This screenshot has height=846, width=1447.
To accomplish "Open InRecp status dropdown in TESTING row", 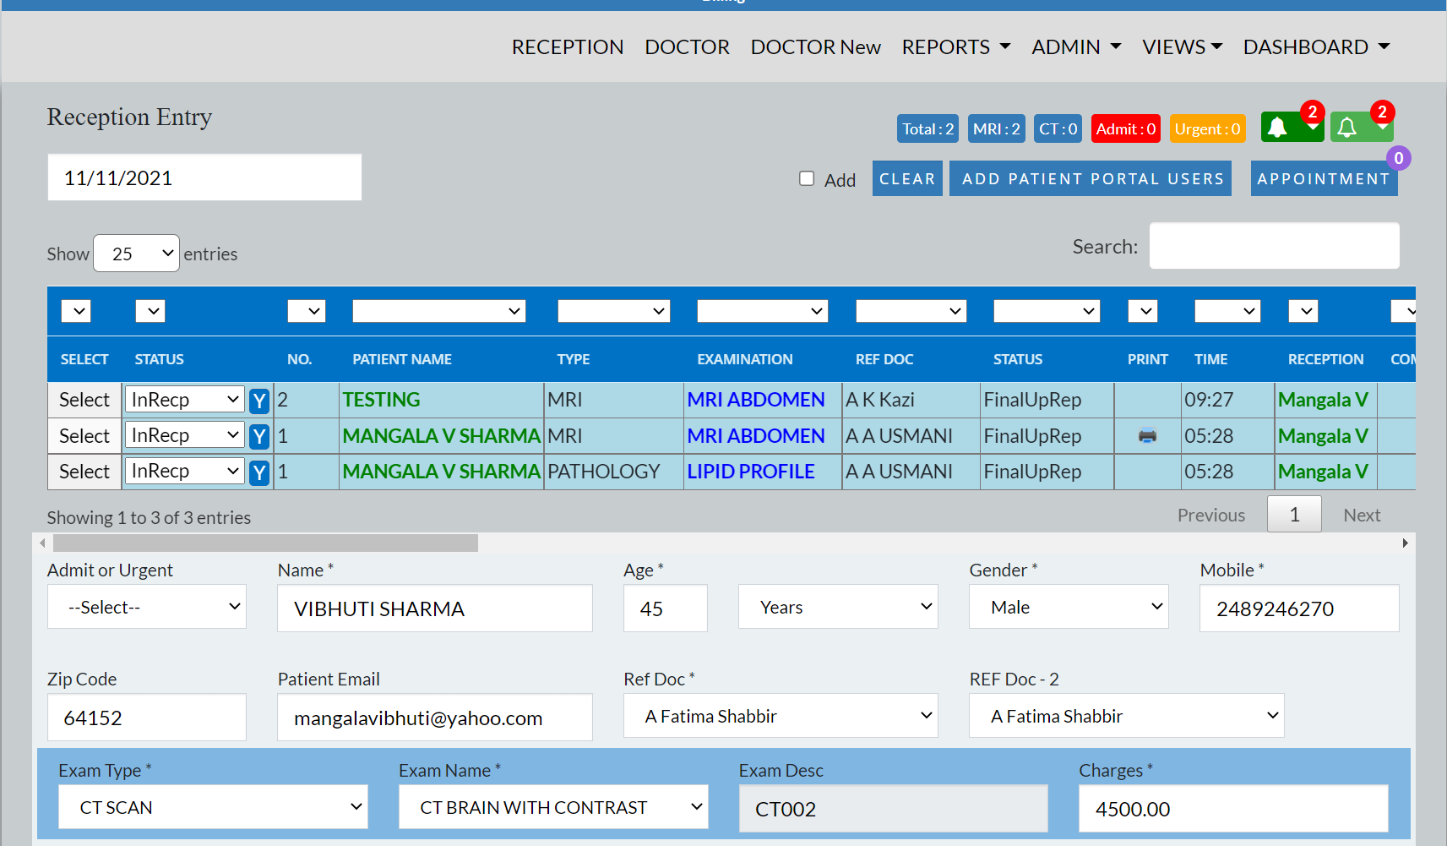I will click(185, 399).
